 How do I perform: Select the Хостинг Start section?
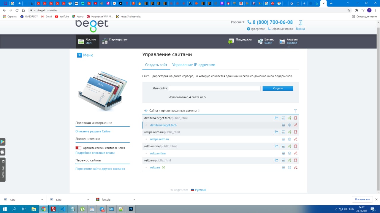pyautogui.click(x=88, y=41)
